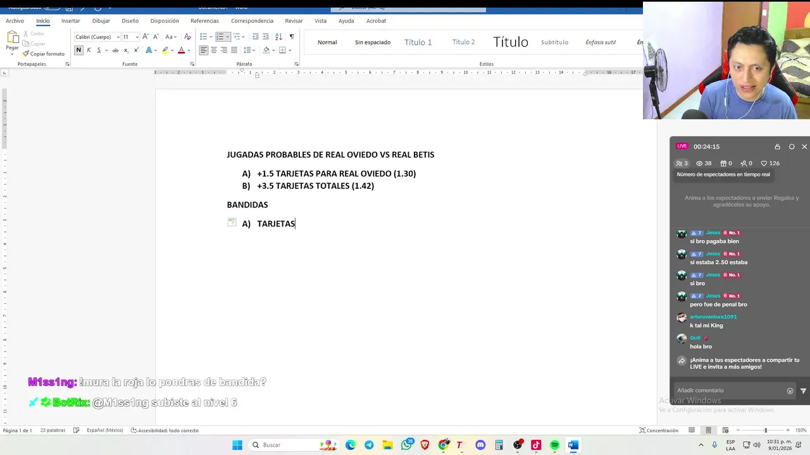The width and height of the screenshot is (810, 455).
Task: Click the text effects A icon
Action: click(149, 50)
